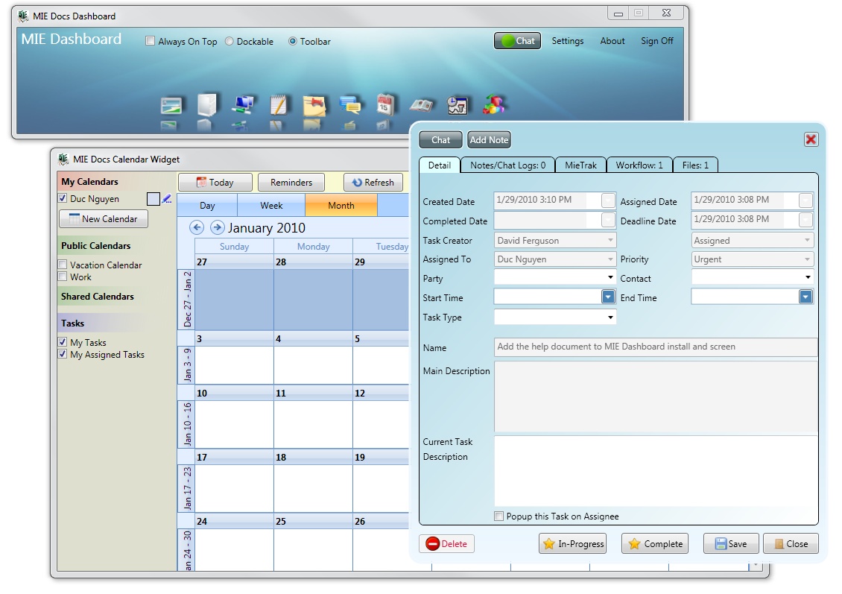
Task: Toggle Always On Top checkbox
Action: (x=151, y=41)
